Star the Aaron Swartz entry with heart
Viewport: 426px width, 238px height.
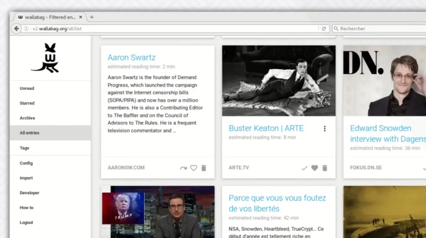[x=193, y=168]
